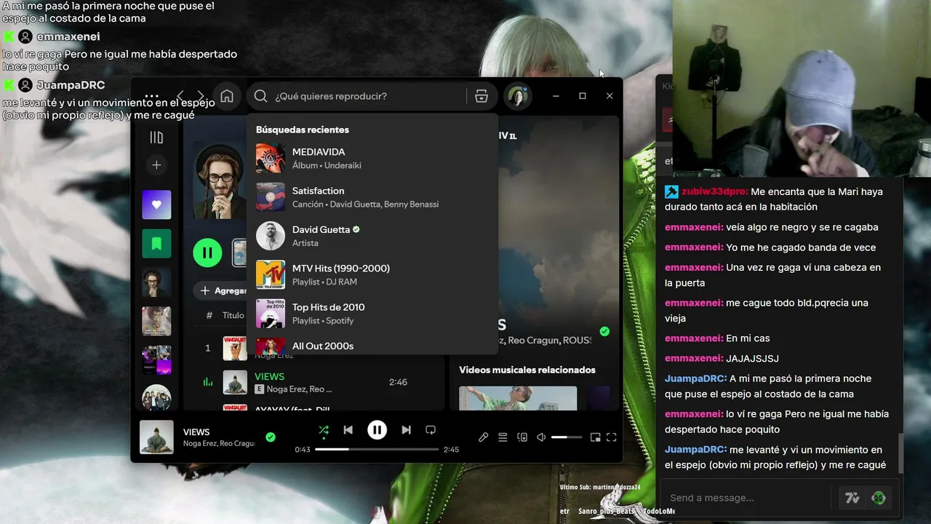
Task: Select Satisfaction song from recent searches
Action: click(x=372, y=196)
